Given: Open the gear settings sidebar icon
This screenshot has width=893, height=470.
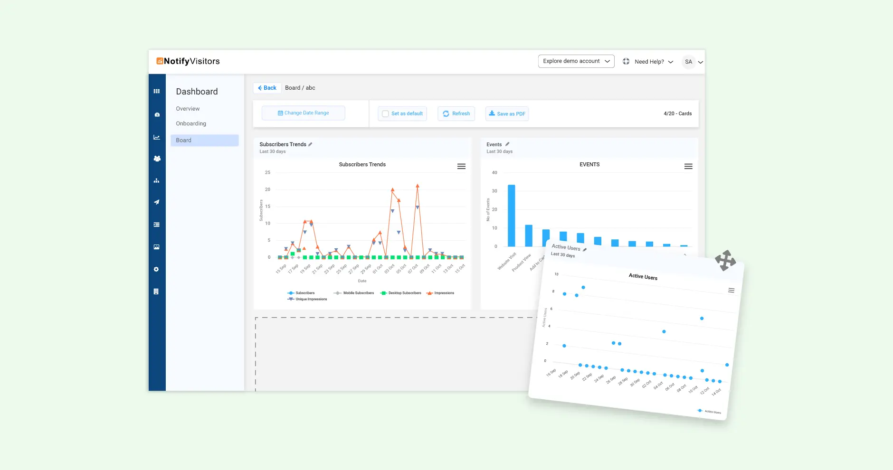Looking at the screenshot, I should (157, 269).
